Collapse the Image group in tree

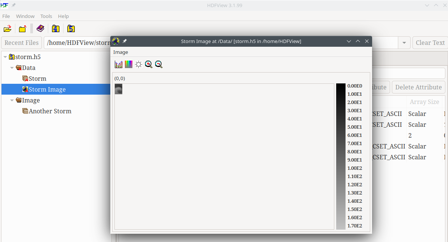coord(12,101)
